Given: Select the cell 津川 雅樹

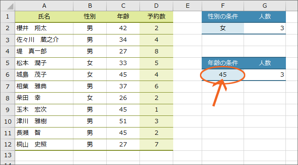Looking at the screenshot, I should click(x=44, y=121).
